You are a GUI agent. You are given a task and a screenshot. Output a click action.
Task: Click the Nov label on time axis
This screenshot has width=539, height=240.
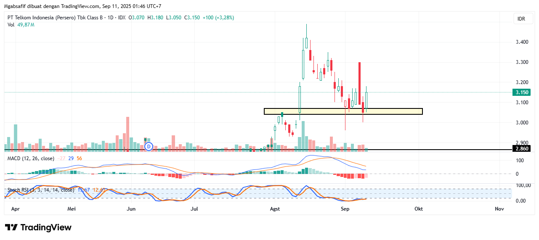499,208
